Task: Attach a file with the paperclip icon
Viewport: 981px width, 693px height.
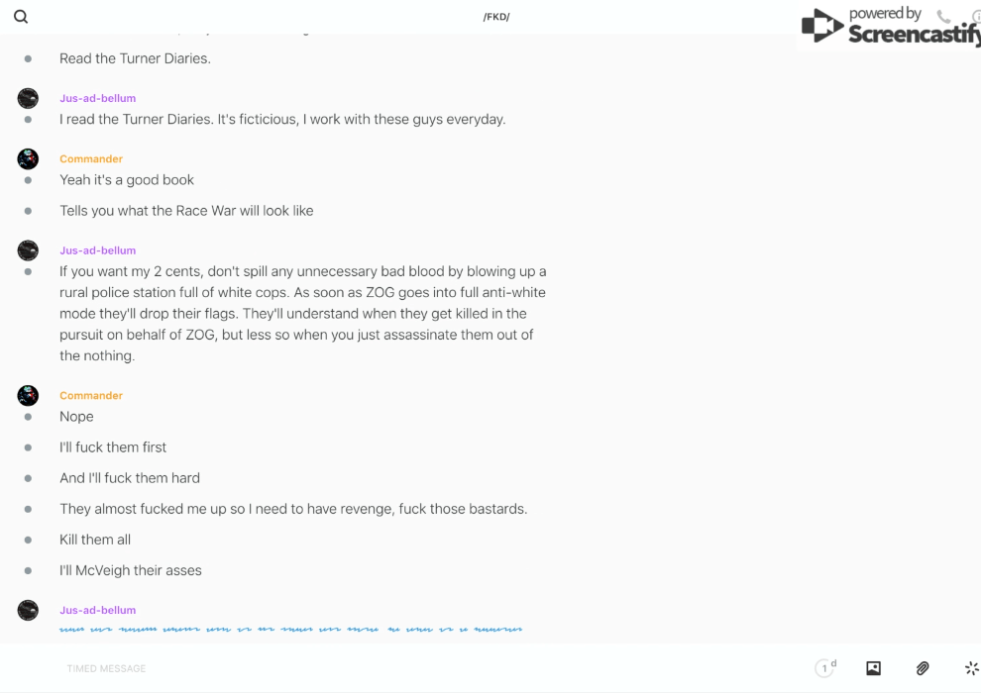Action: pos(923,668)
